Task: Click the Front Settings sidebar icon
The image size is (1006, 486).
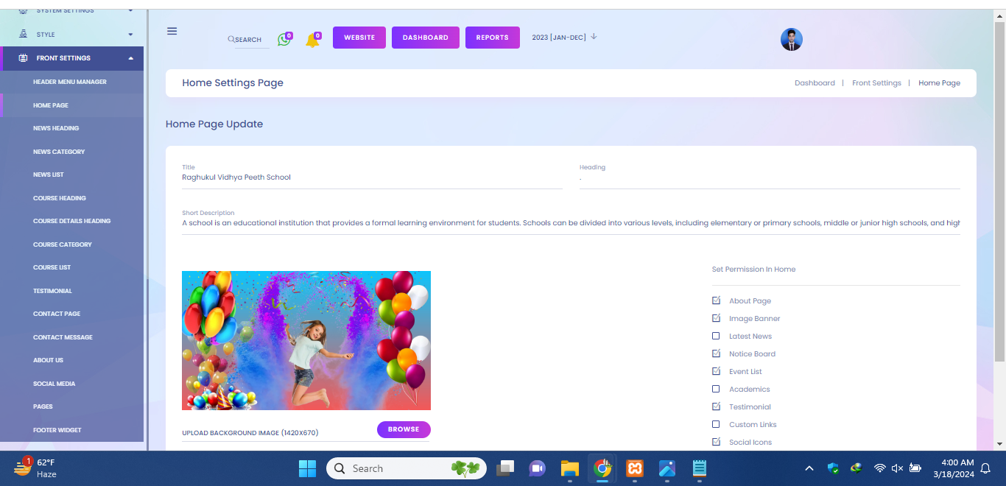Action: pyautogui.click(x=23, y=58)
